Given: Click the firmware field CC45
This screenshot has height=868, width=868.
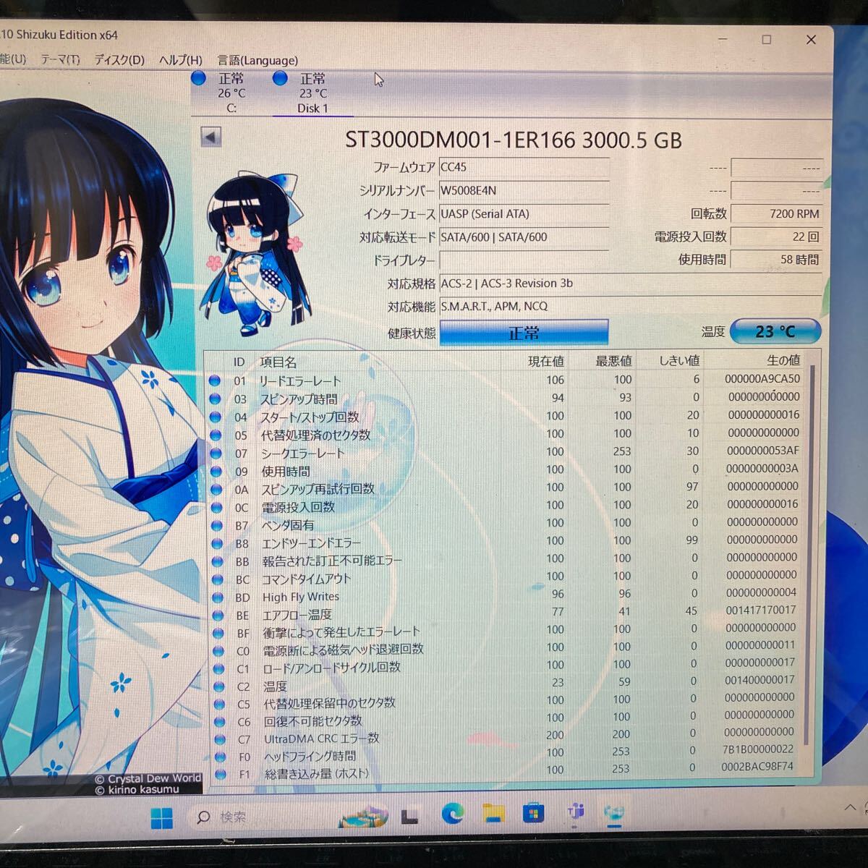Looking at the screenshot, I should pos(524,167).
